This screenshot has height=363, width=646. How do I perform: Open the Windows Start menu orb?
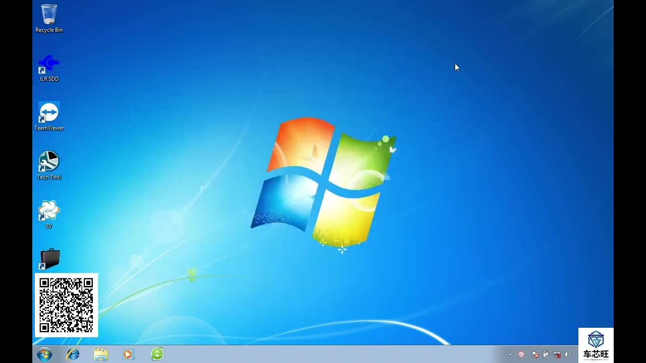(x=44, y=354)
